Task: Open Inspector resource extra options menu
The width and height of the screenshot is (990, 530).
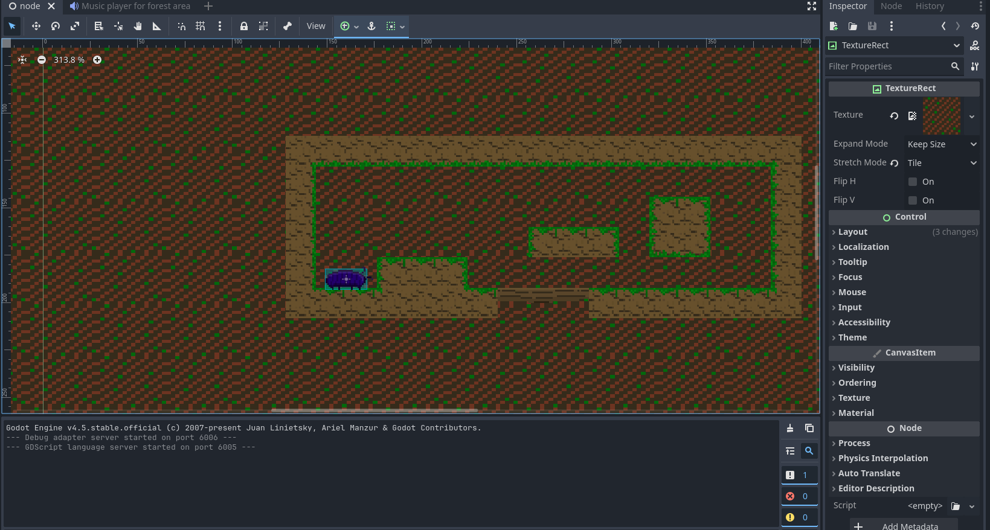Action: click(x=892, y=26)
